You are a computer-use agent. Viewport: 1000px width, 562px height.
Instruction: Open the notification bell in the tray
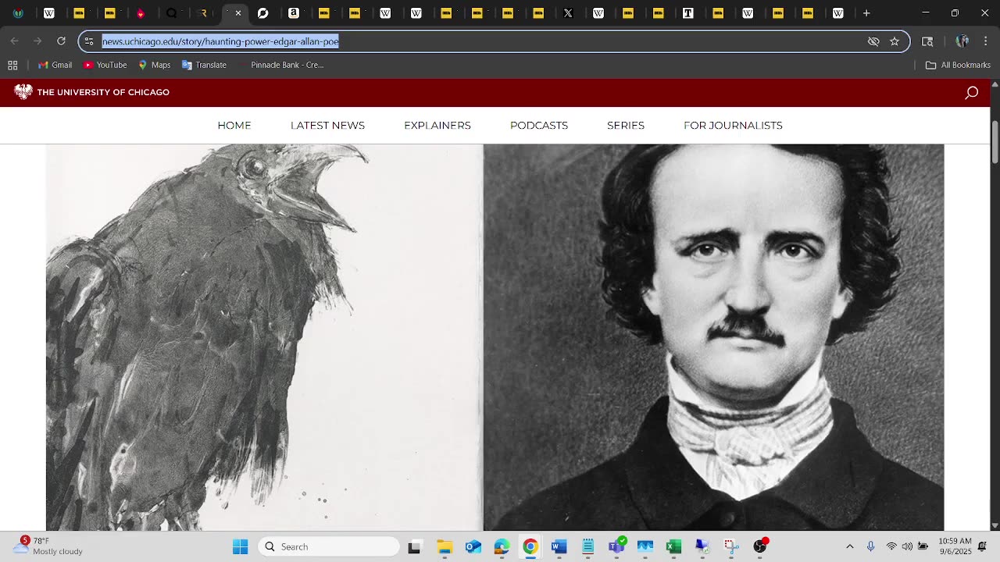coord(982,546)
